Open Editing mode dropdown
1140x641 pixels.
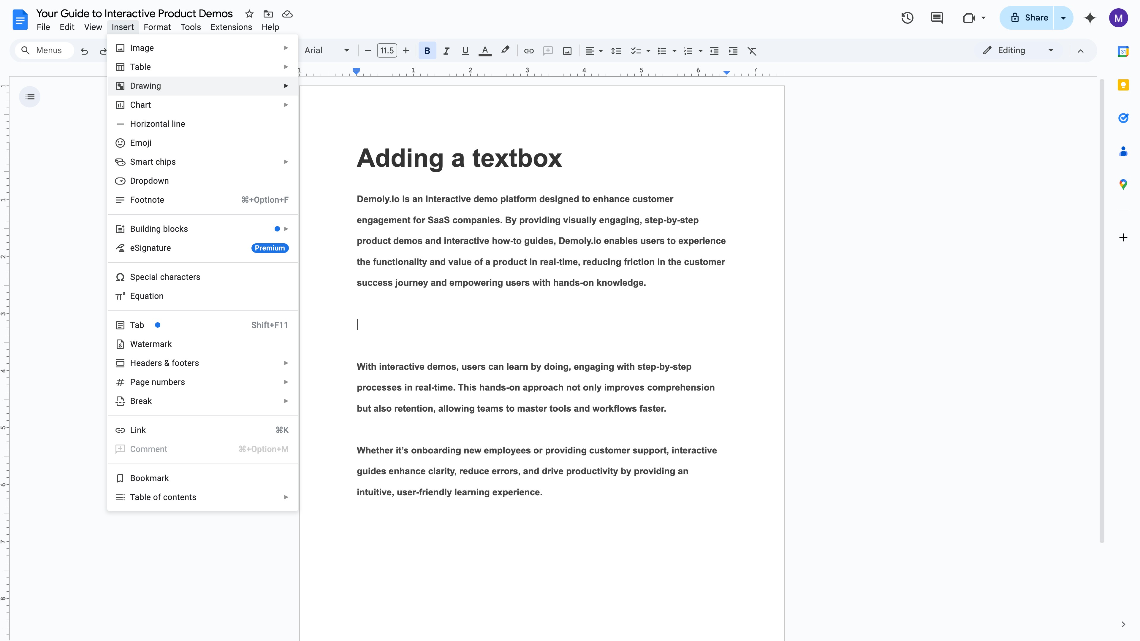pos(1018,50)
